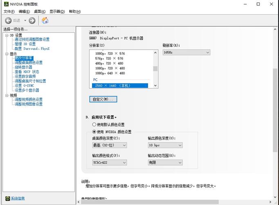Open 旋转显示器 task
This screenshot has width=279, height=205.
23,67
